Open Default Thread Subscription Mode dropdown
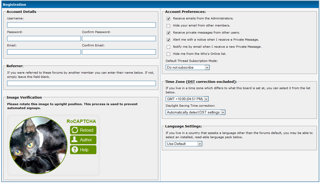Viewport: 320px width, 183px height. pos(188,67)
